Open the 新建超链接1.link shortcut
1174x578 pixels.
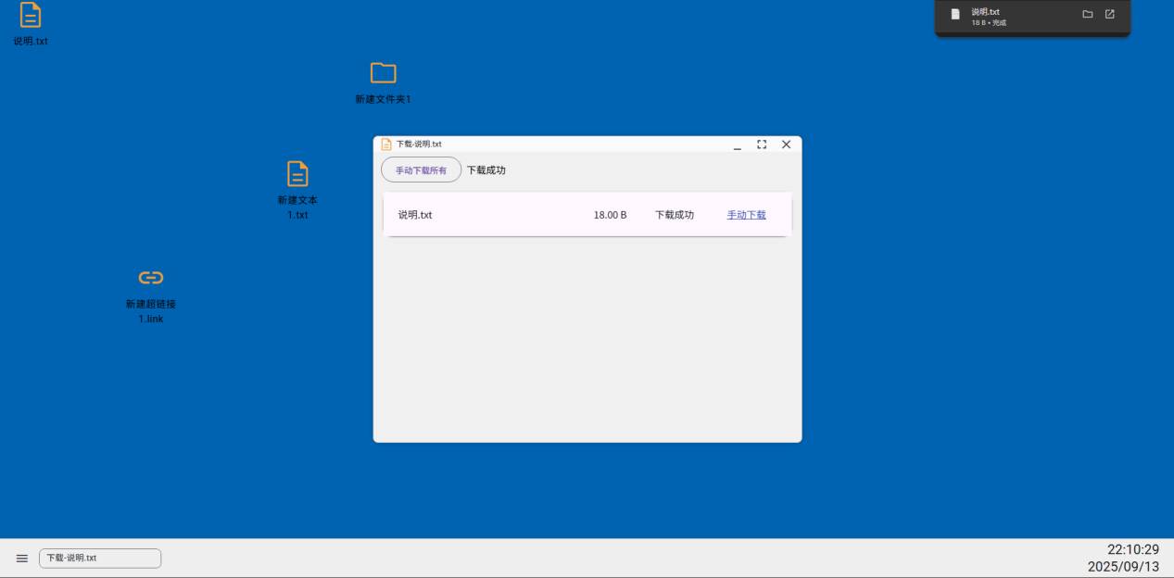(149, 277)
